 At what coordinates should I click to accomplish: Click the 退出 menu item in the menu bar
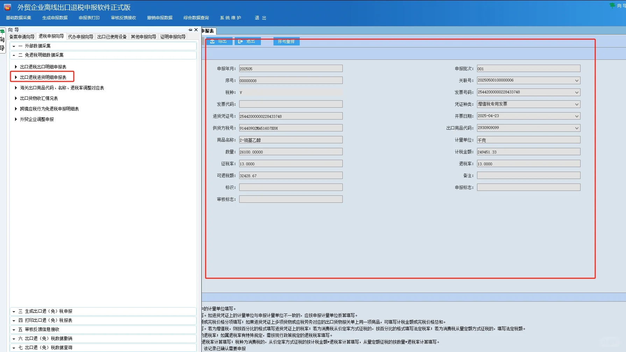pos(261,18)
